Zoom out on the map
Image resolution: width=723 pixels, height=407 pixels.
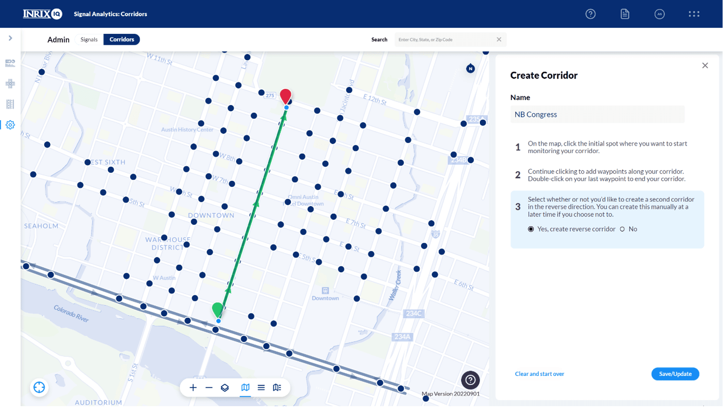pyautogui.click(x=209, y=388)
